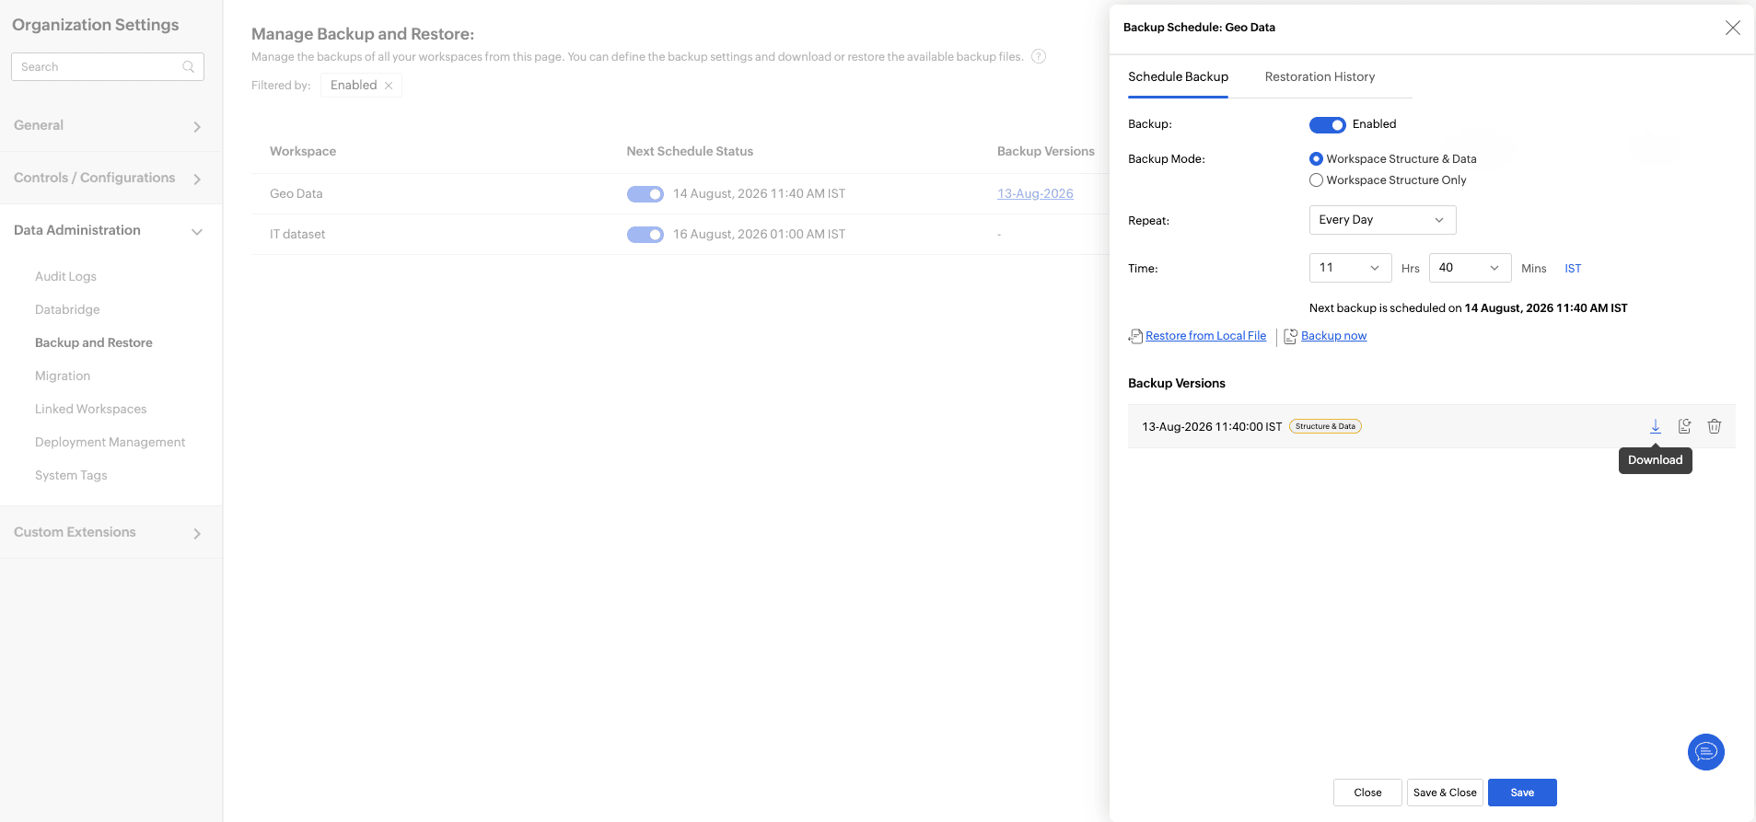
Task: Select the Geo Data workspace row
Action: (x=680, y=194)
